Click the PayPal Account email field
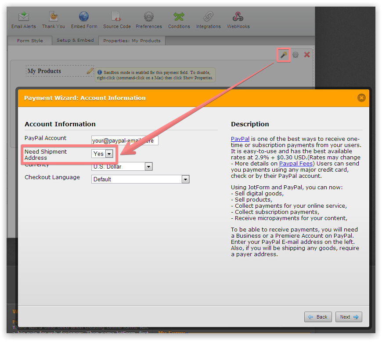The image size is (382, 342). click(x=125, y=140)
